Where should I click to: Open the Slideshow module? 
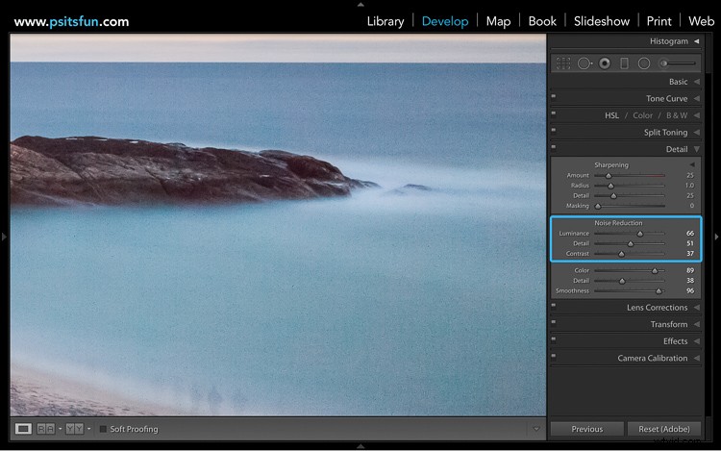[x=602, y=21]
